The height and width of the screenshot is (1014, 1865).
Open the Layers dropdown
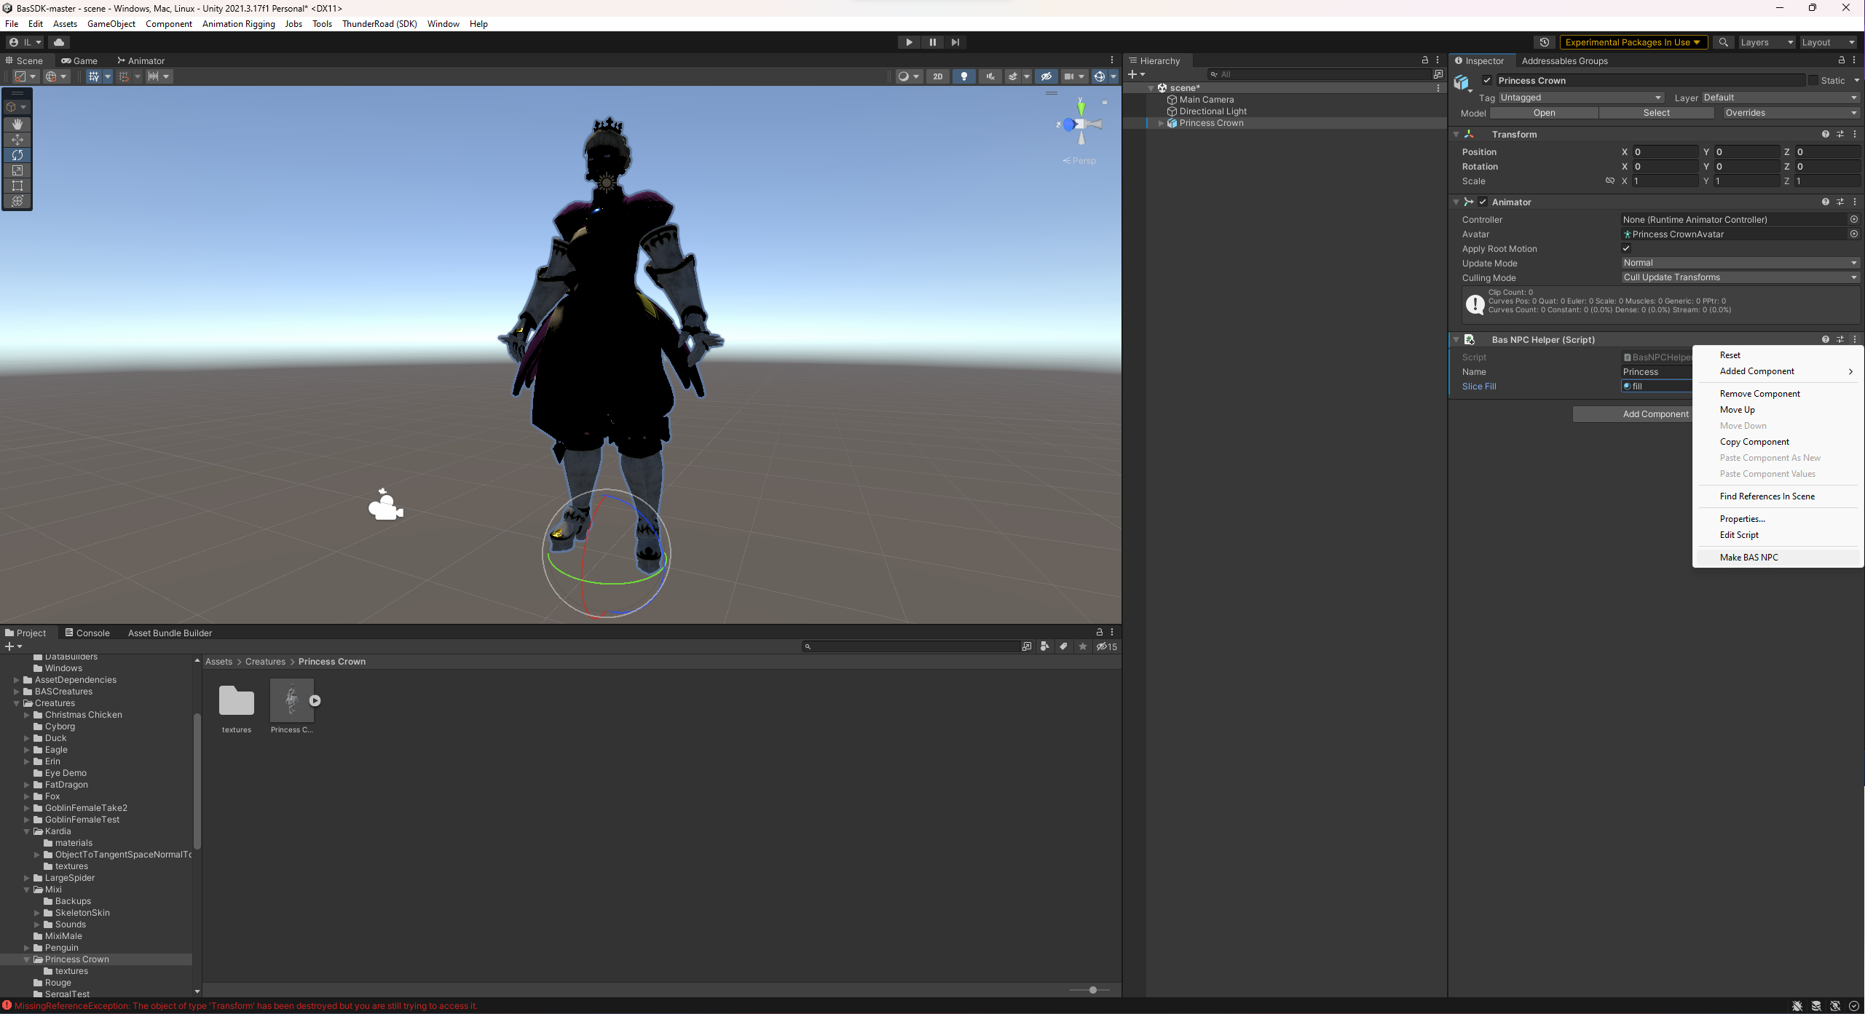click(1766, 42)
